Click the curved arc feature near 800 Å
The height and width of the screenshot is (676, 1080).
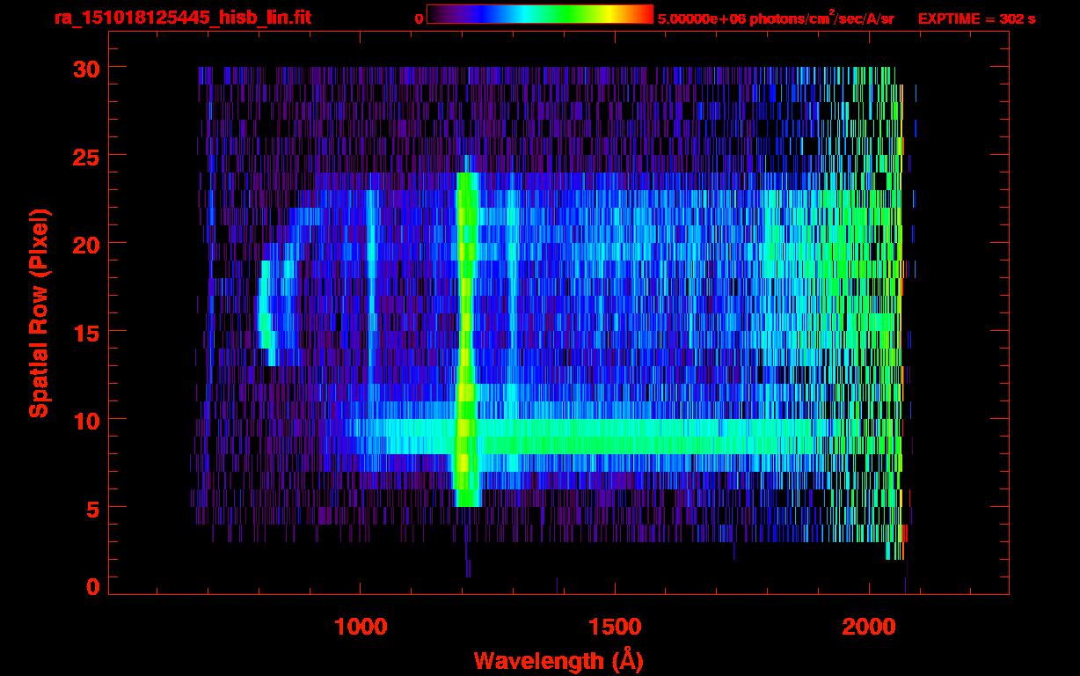pyautogui.click(x=268, y=312)
